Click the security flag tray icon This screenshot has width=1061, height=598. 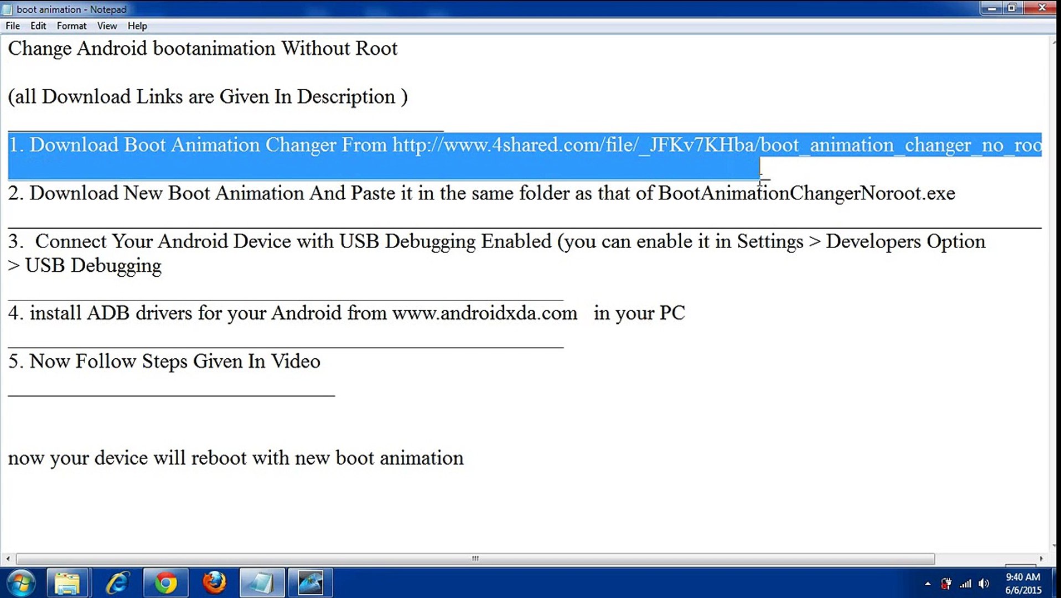click(x=946, y=584)
